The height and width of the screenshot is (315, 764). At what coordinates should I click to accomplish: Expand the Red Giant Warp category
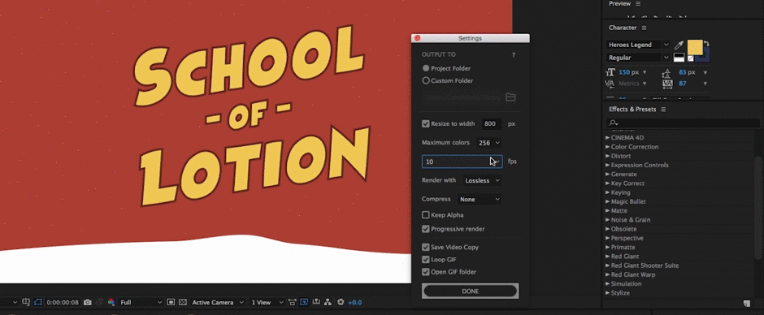(608, 274)
